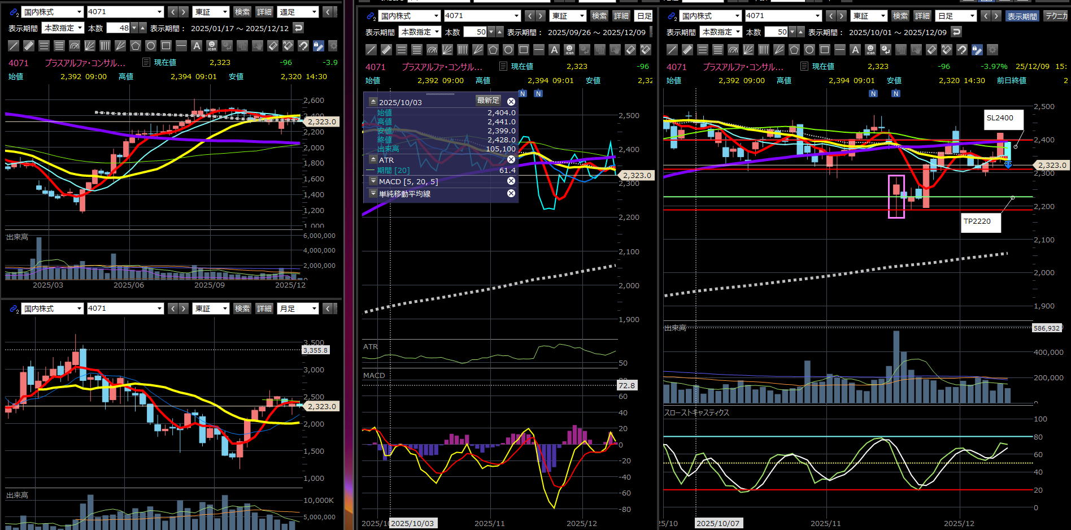Screen dimensions: 1071x530
Task: Toggle the drawing lock icon in weekly chart toolbar
Action: pyautogui.click(x=319, y=46)
